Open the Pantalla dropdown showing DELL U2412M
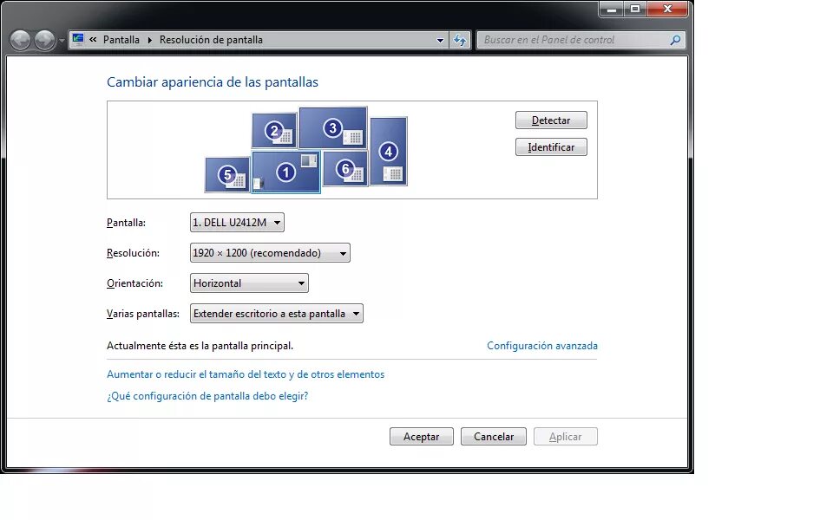 (x=237, y=223)
